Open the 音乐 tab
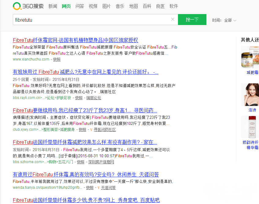The width and height of the screenshot is (259, 204). pyautogui.click(x=120, y=6)
